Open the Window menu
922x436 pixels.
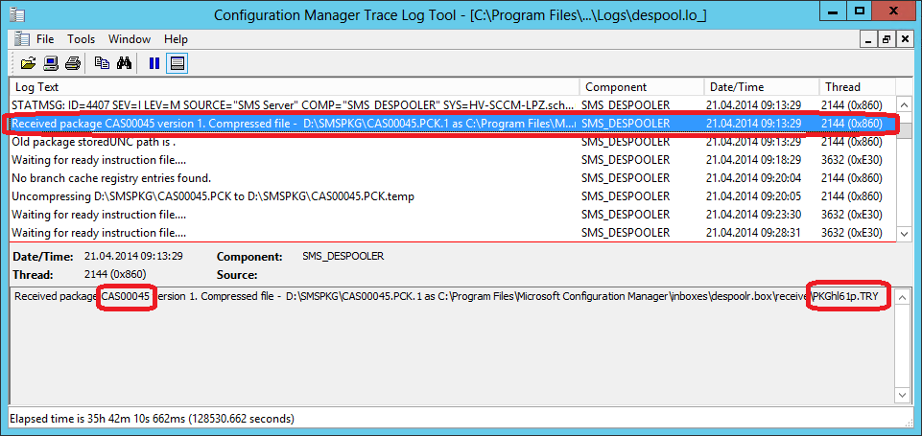click(x=130, y=39)
